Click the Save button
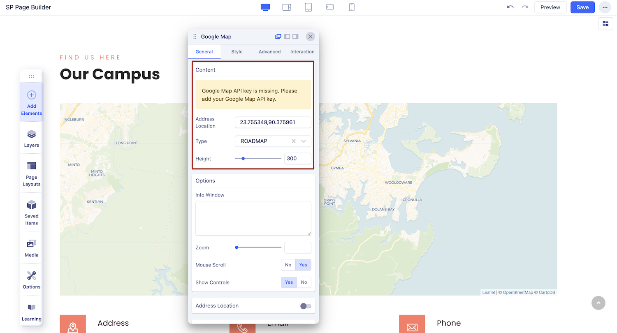Screen dimensions: 617x333 582,7
